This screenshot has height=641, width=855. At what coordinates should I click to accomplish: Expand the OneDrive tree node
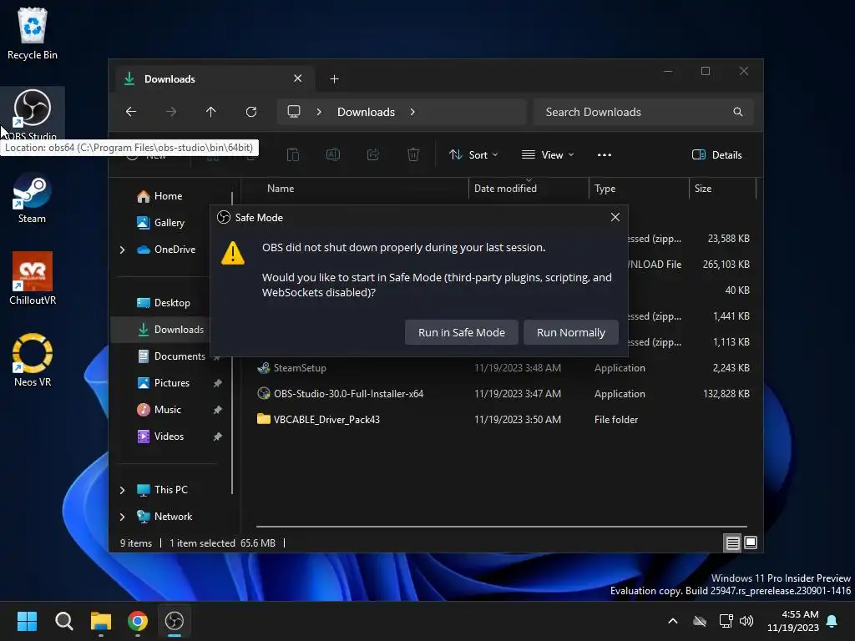(x=122, y=250)
